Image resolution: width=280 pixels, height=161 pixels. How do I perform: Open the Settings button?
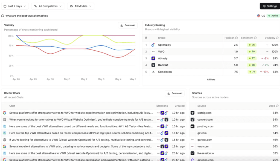[270, 6]
